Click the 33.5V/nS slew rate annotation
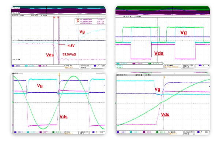 69,54
